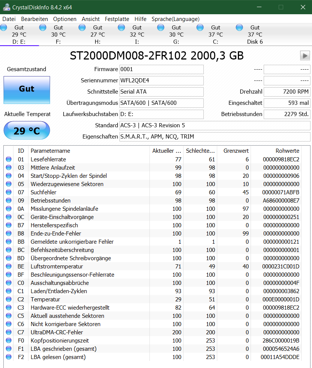Screen dimensions: 312x368
Task: Click the Firmware field 0001
Action: click(161, 70)
